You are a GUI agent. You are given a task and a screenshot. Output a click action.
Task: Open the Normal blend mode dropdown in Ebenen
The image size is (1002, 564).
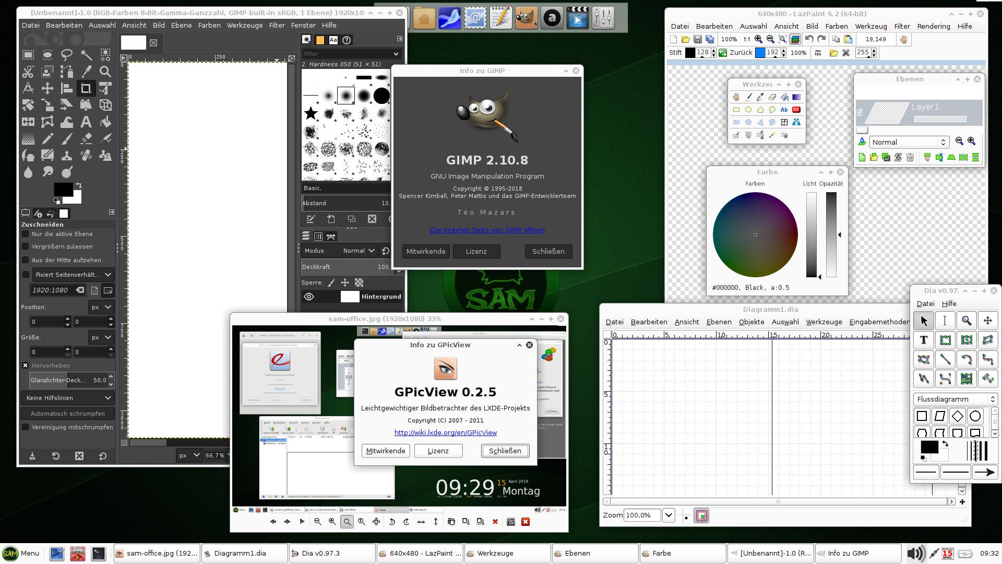tap(909, 142)
